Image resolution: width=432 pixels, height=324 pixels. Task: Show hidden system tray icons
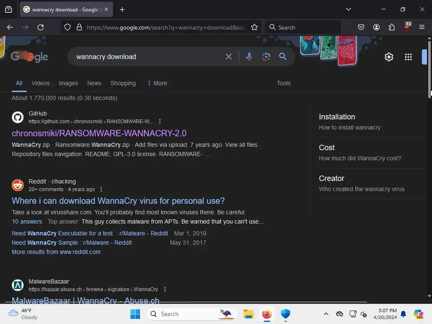[326, 314]
